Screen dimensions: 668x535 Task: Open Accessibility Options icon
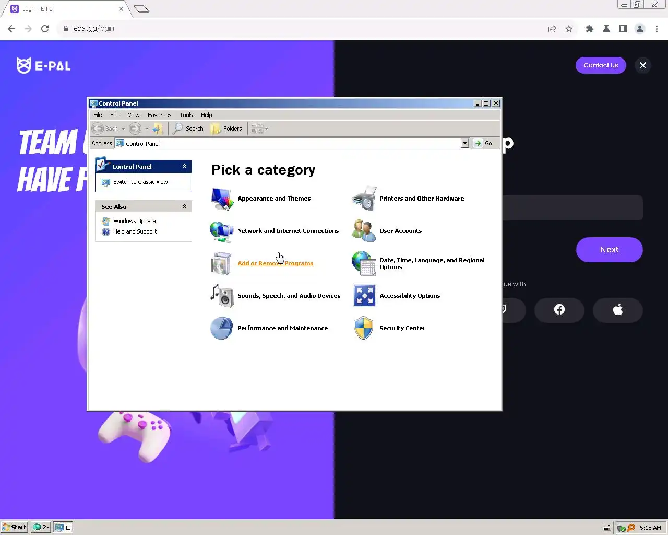click(x=364, y=296)
